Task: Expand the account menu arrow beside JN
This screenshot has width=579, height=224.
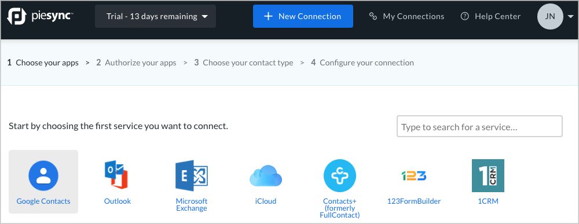Action: point(570,16)
